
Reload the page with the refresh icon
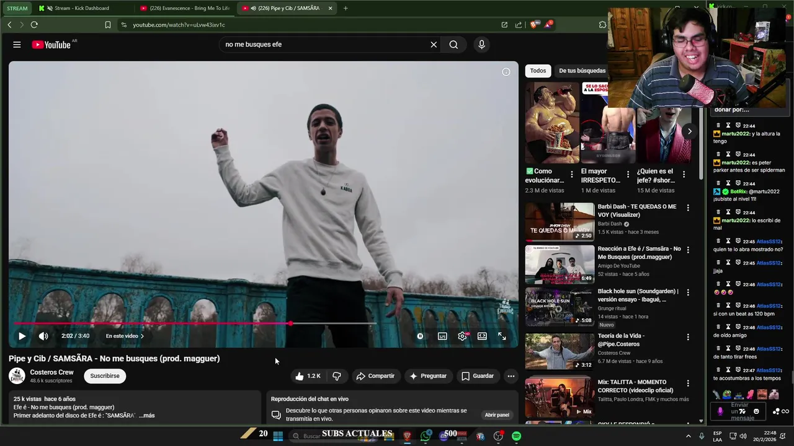(x=34, y=25)
